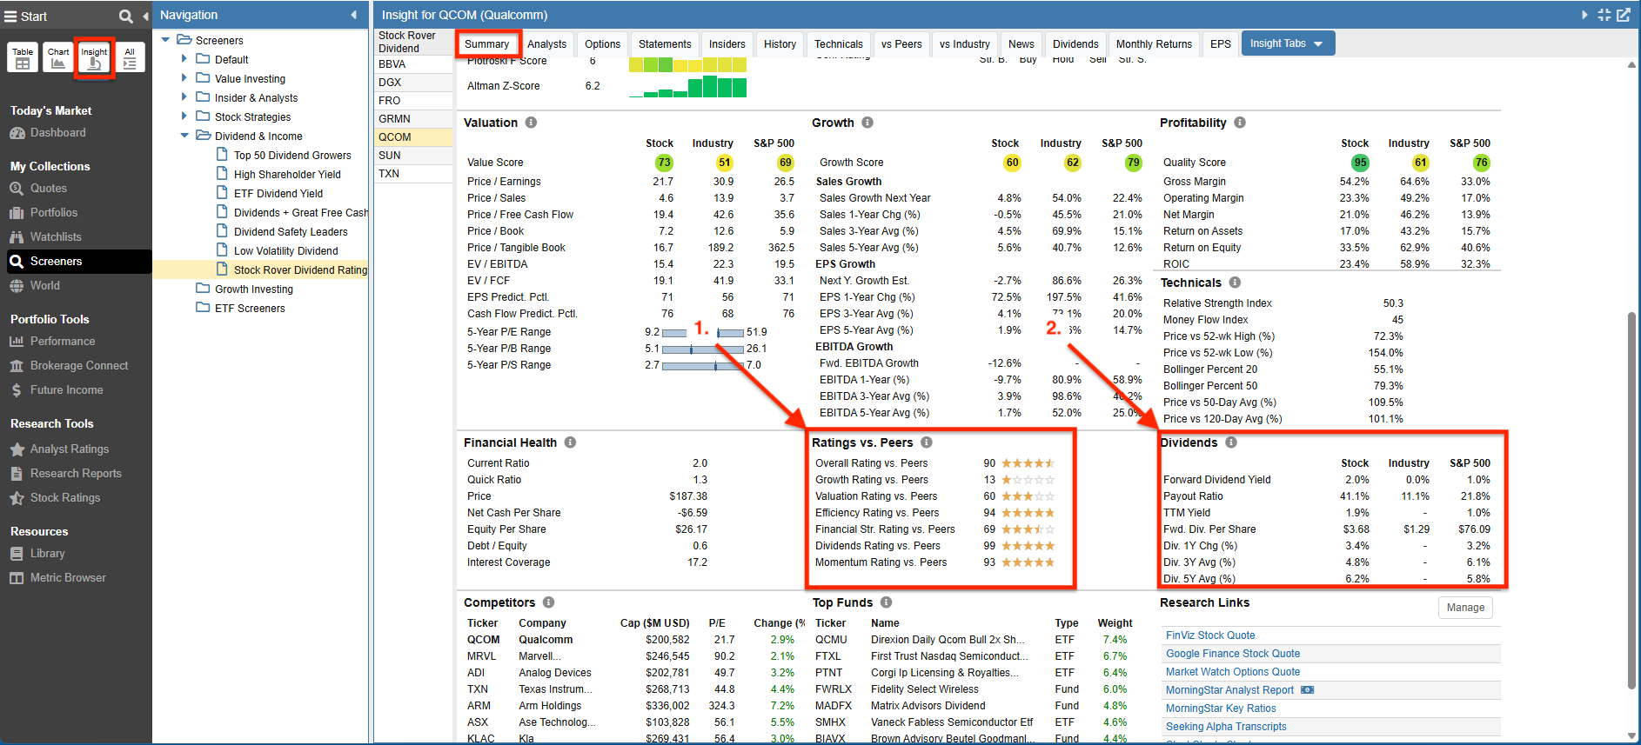Select the Monthly Returns tab

coord(1154,44)
